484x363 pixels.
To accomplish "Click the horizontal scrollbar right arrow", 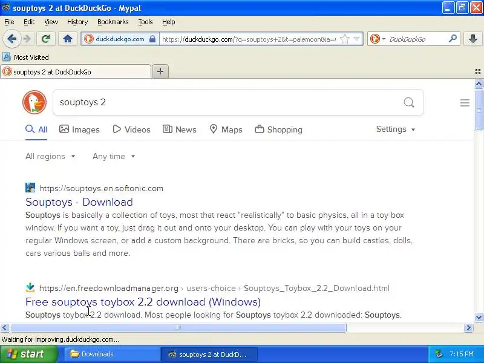I will point(468,327).
